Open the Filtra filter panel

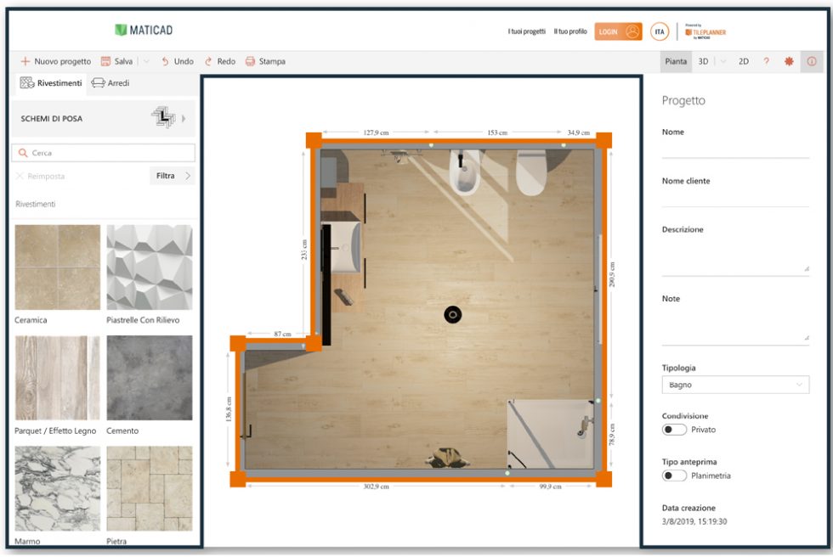166,176
